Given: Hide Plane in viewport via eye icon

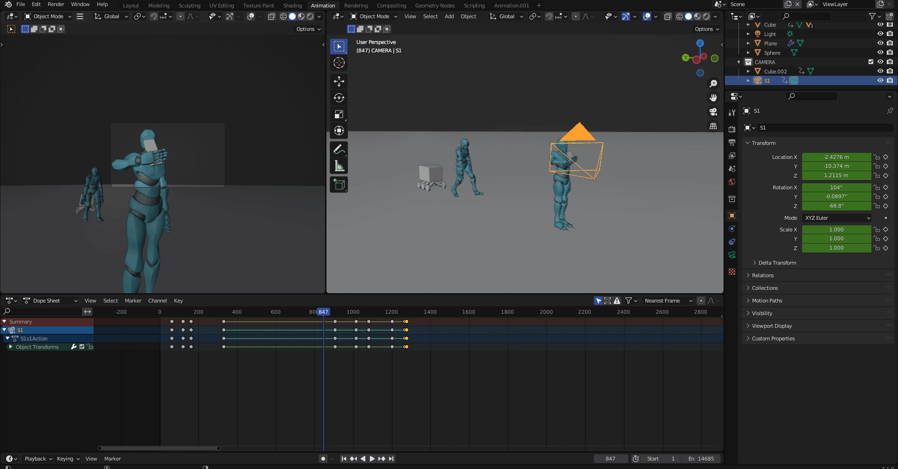Looking at the screenshot, I should [x=880, y=43].
